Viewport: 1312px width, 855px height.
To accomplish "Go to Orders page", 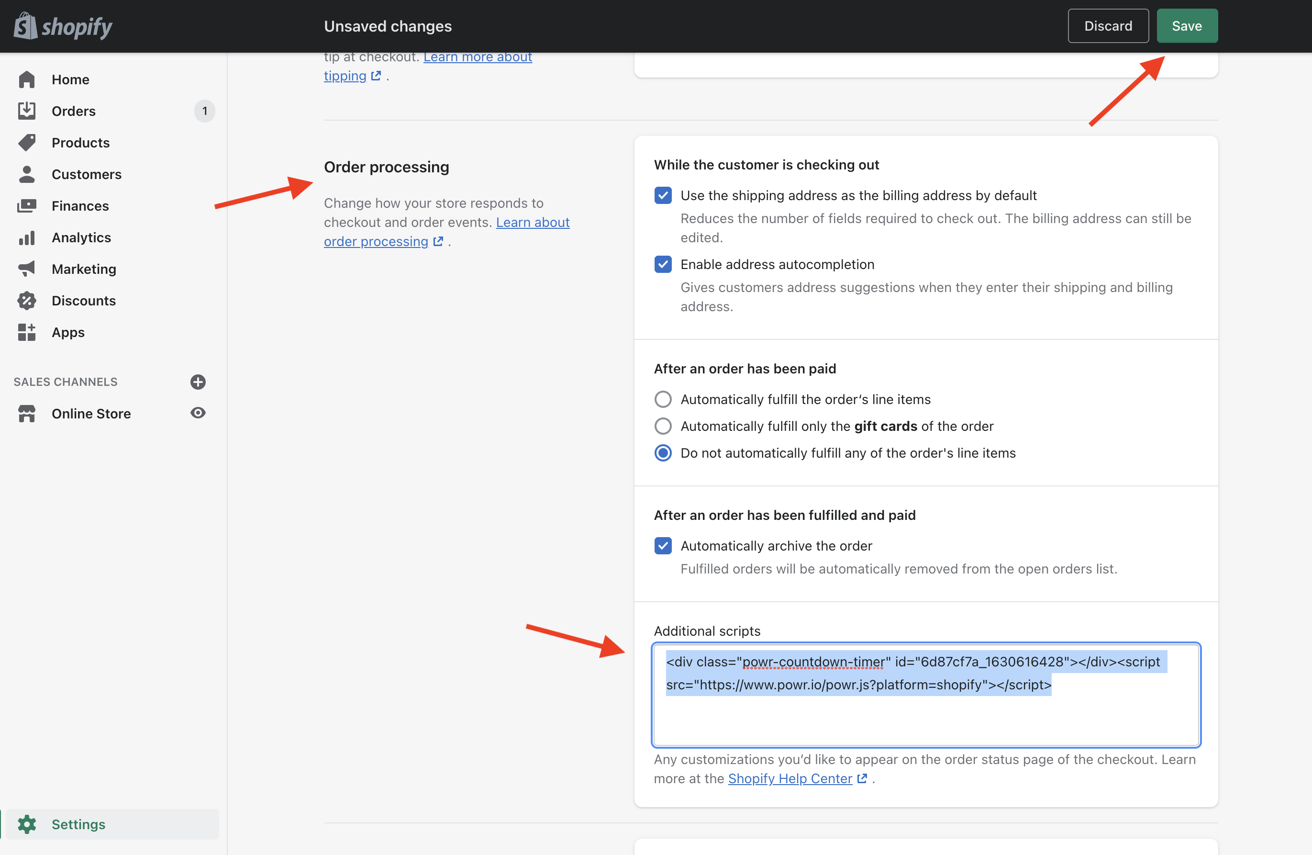I will click(x=74, y=111).
